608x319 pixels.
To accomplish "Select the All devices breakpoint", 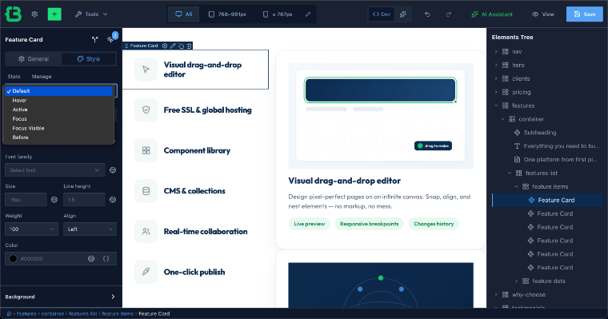I will click(x=184, y=14).
